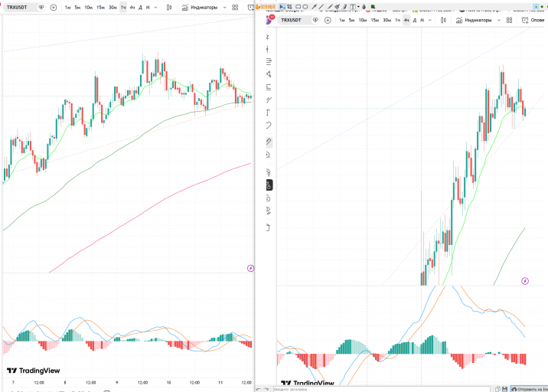This screenshot has height=392, width=548.
Task: Click the undo arrow in screenshot editor
Action: tap(258, 389)
